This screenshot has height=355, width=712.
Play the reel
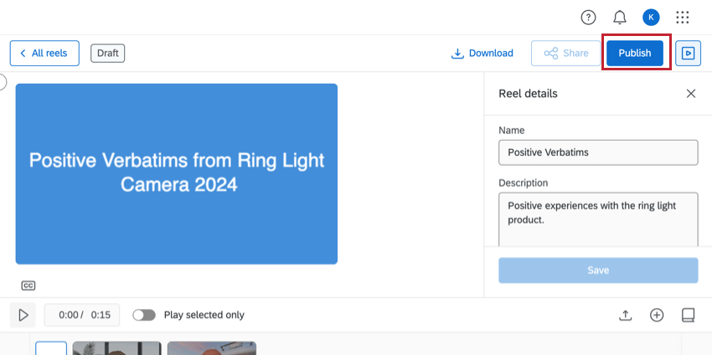coord(23,315)
